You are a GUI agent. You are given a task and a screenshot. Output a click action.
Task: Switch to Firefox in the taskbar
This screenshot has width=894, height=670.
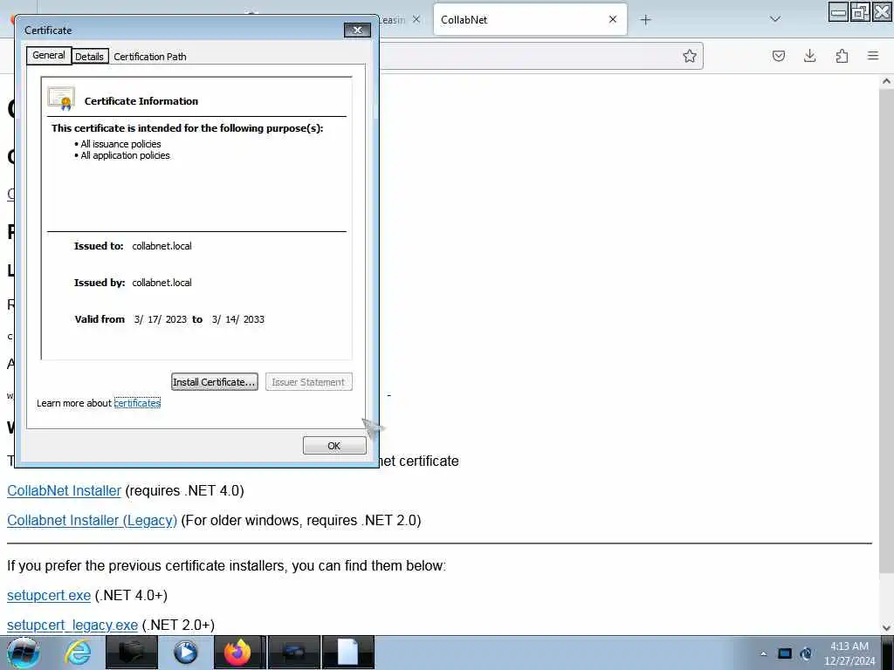coord(238,653)
